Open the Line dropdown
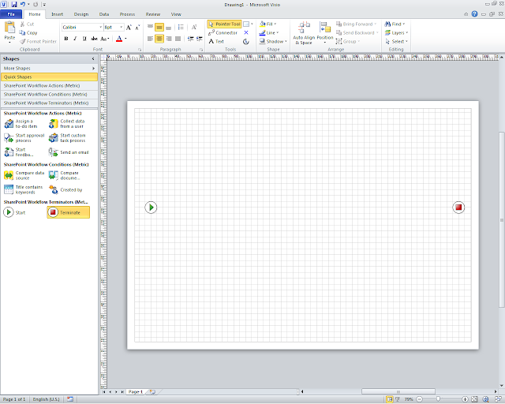This screenshot has height=404, width=505. pos(269,32)
